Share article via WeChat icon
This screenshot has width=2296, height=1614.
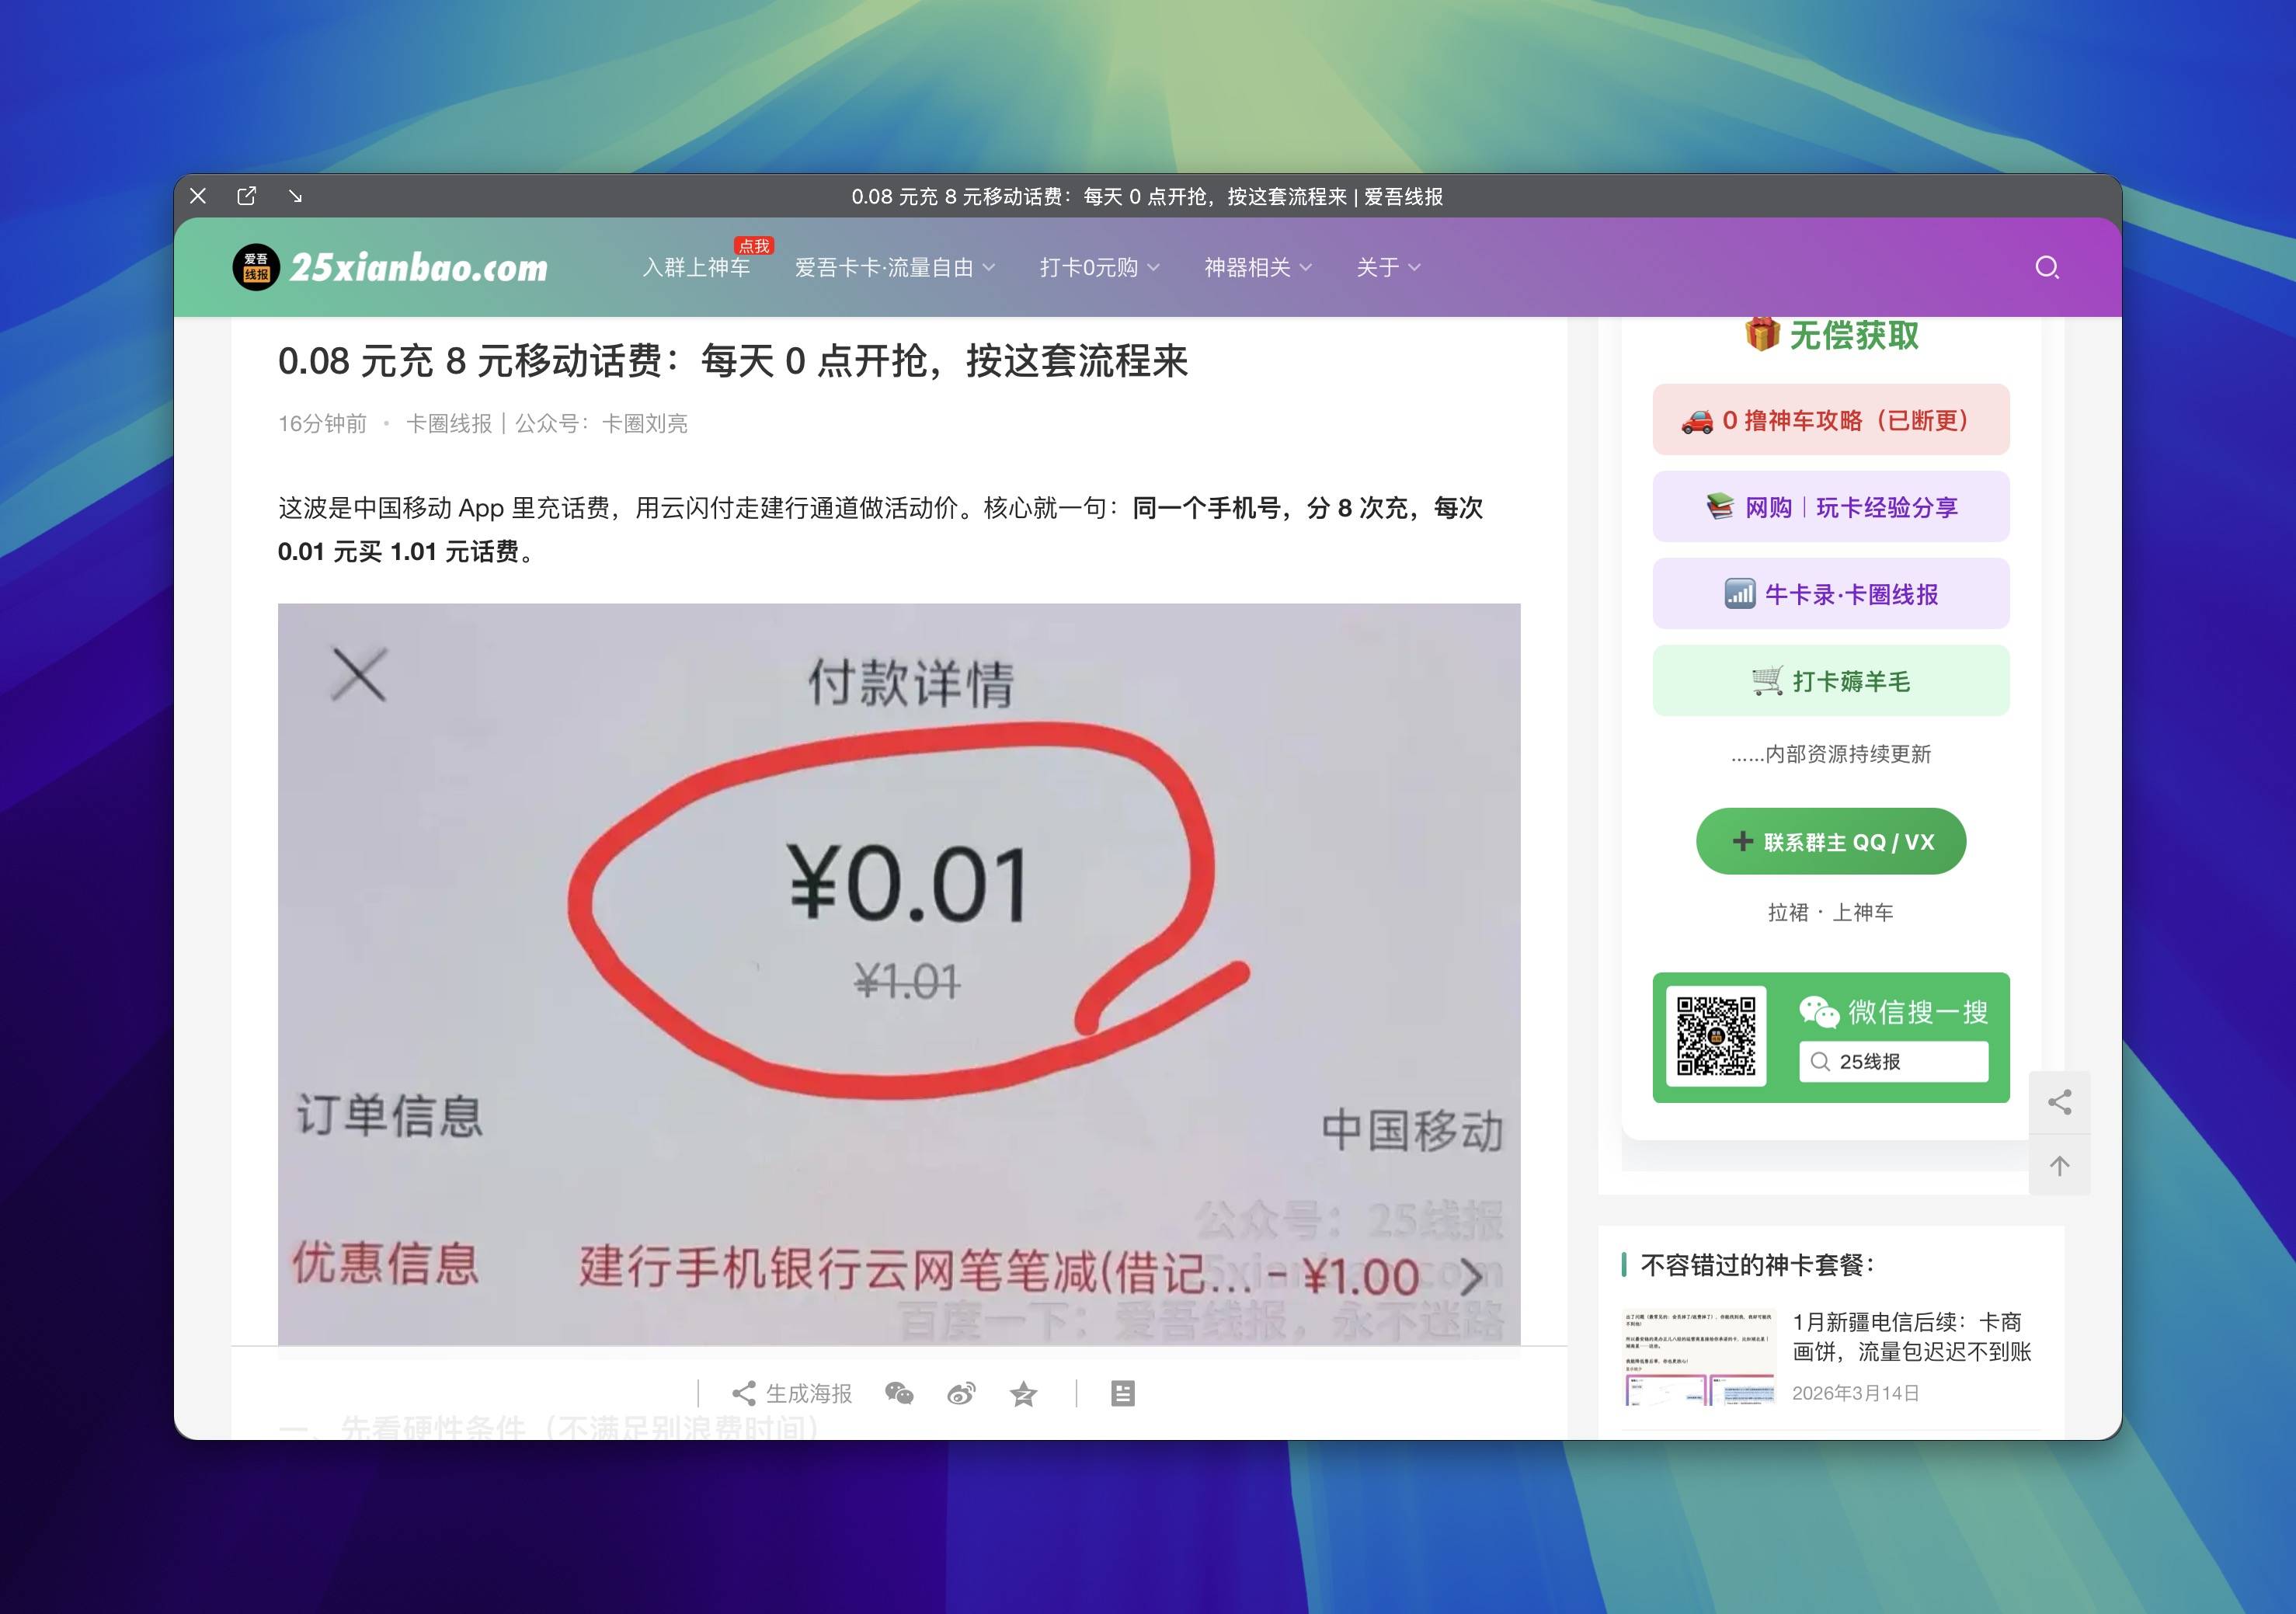point(899,1393)
